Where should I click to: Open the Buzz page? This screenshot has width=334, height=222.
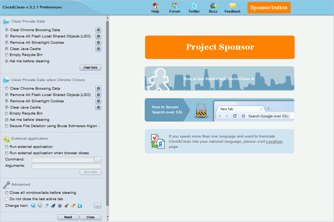pos(213,8)
